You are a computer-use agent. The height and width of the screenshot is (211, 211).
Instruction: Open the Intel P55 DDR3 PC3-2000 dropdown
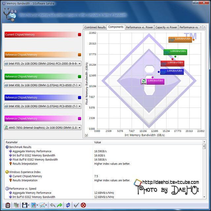tap(43, 64)
